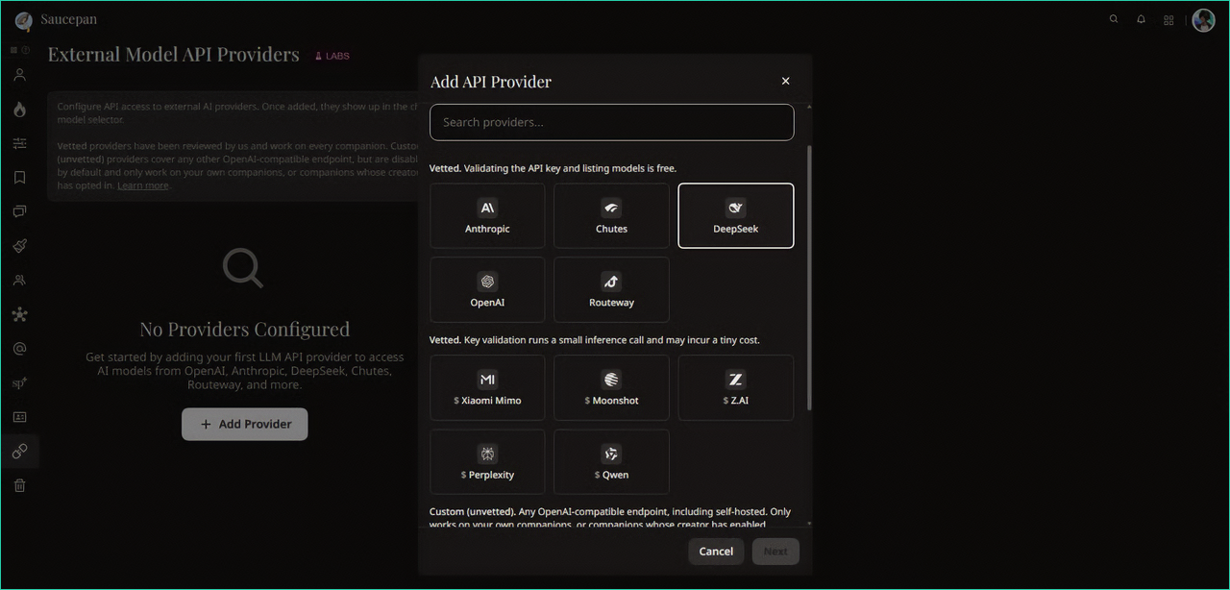This screenshot has height=590, width=1230.
Task: Select the Anthropic provider card
Action: (x=487, y=216)
